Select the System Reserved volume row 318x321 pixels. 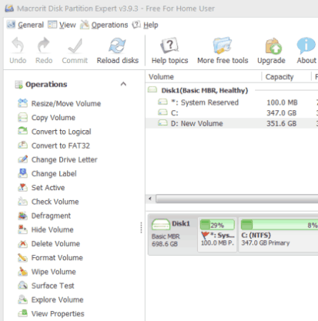[x=232, y=102]
